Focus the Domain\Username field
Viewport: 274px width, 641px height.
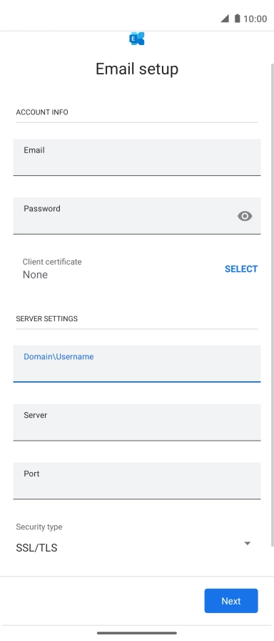pos(136,363)
